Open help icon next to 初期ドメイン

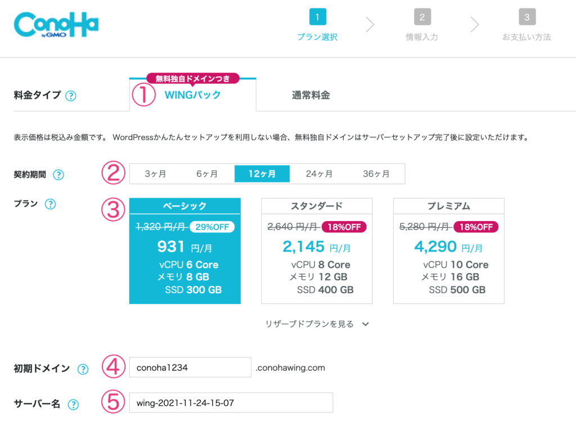point(83,369)
